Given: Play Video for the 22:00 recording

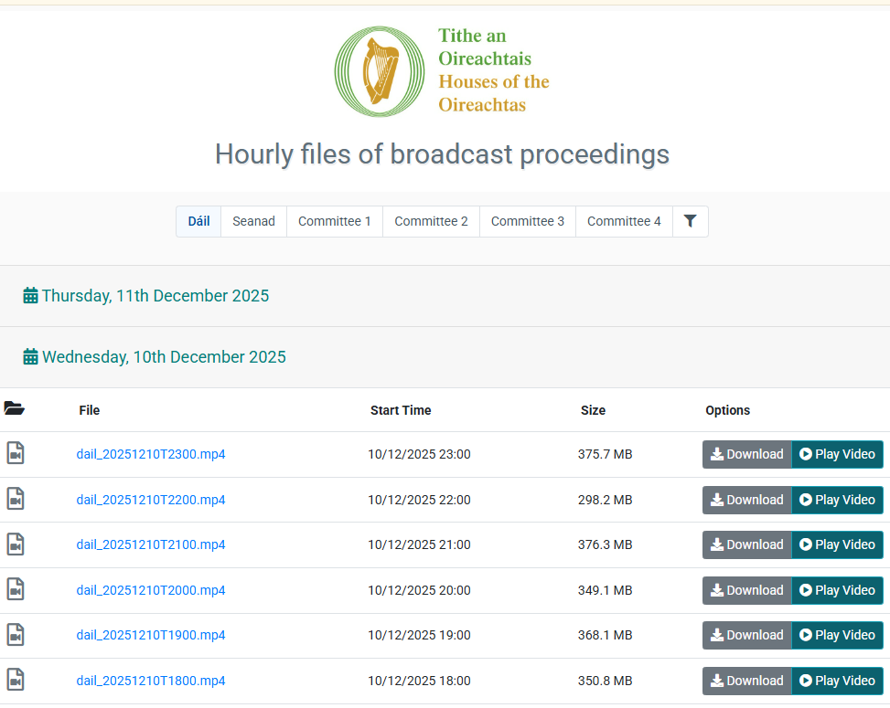Looking at the screenshot, I should (837, 500).
